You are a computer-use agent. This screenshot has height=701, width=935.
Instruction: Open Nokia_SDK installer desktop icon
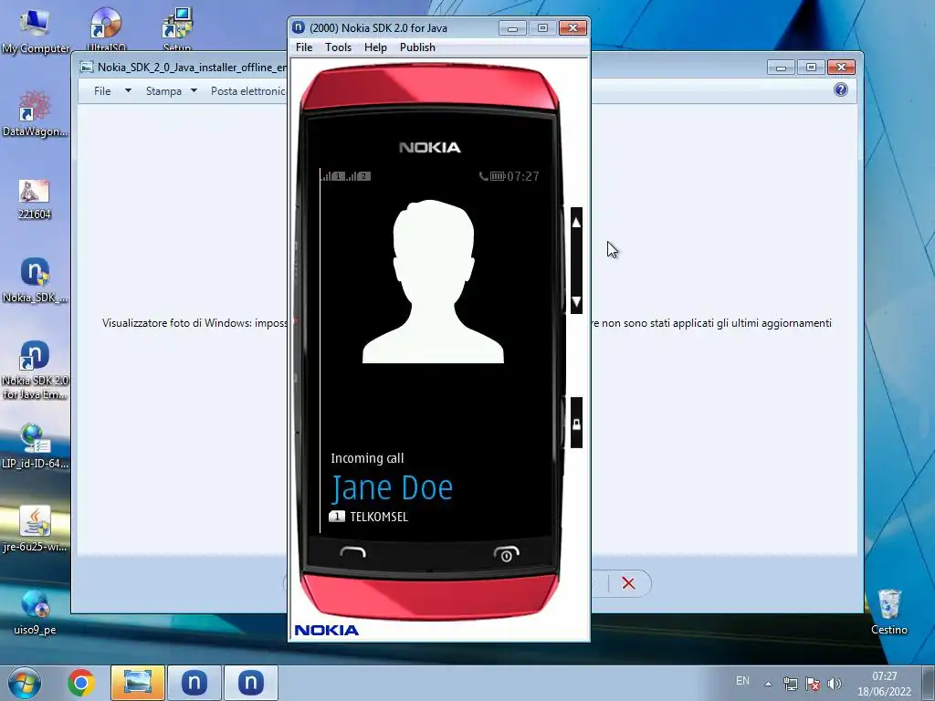click(x=35, y=280)
